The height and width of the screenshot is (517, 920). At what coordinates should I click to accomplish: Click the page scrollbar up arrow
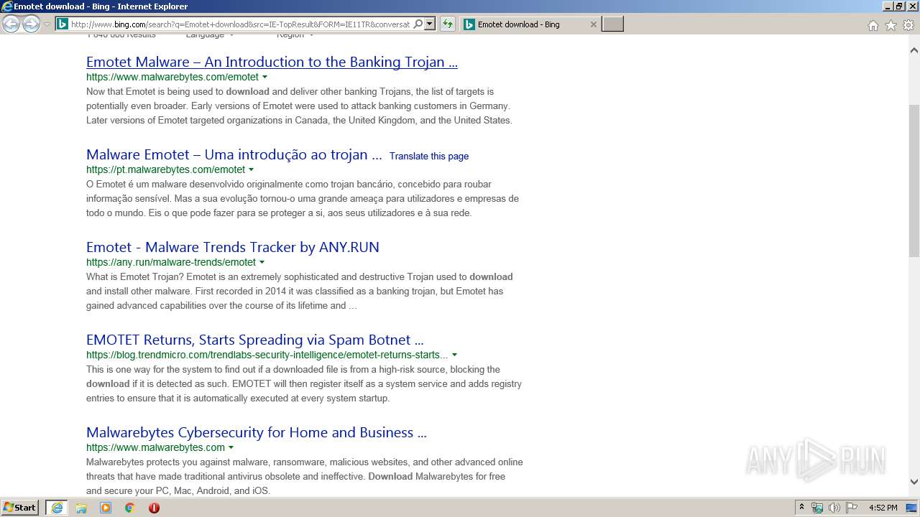[x=914, y=50]
